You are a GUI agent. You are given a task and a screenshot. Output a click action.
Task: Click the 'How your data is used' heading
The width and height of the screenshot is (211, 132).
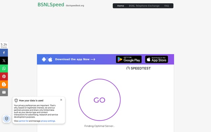coord(31,100)
